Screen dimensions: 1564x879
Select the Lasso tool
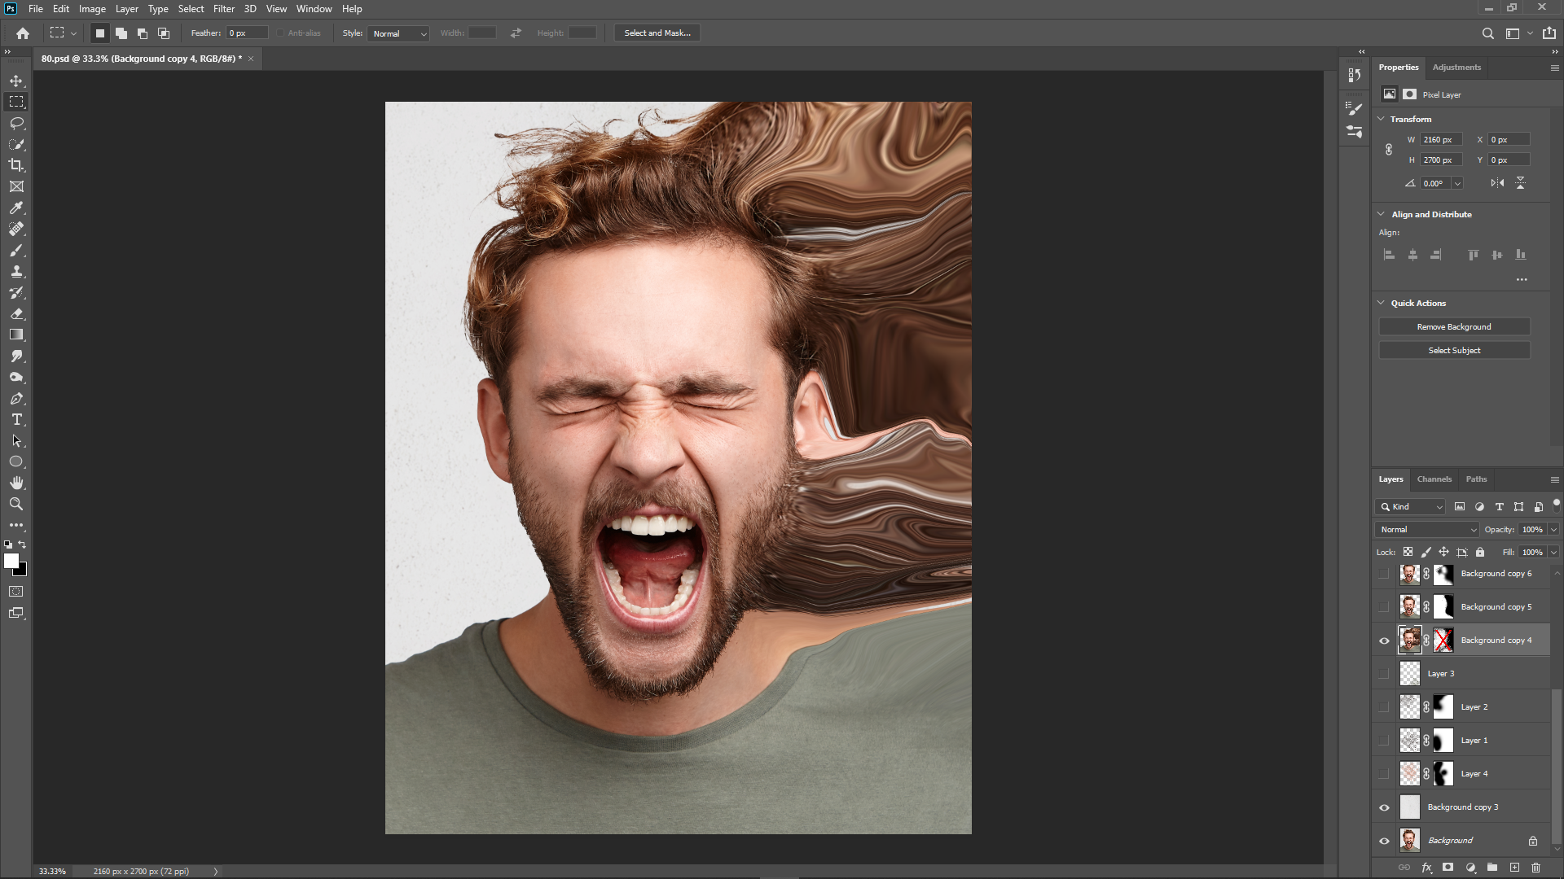(16, 123)
